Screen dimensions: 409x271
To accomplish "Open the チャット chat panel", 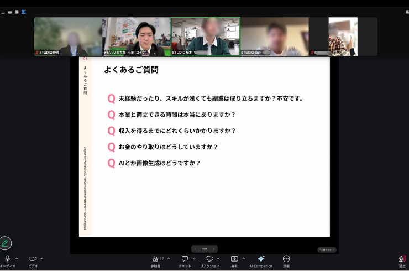I will (x=185, y=259).
